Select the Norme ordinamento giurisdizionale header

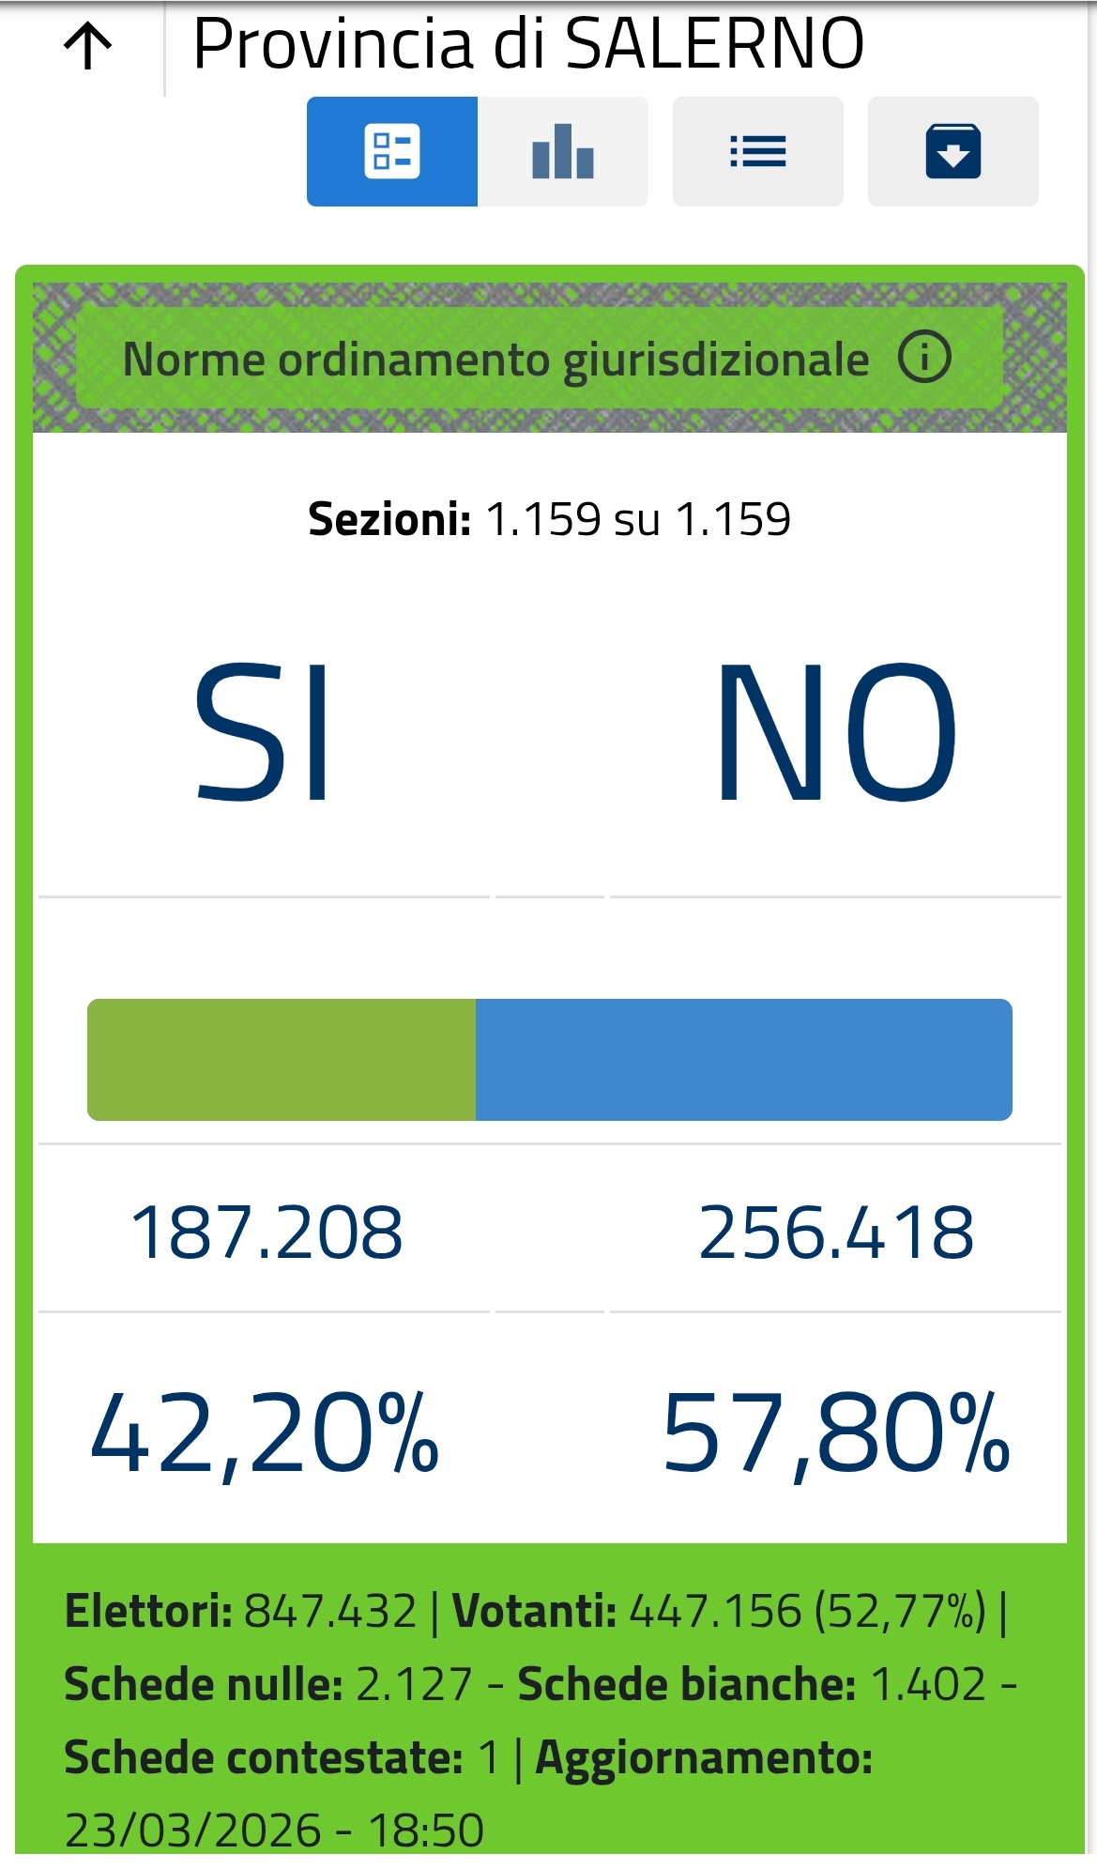tap(495, 360)
